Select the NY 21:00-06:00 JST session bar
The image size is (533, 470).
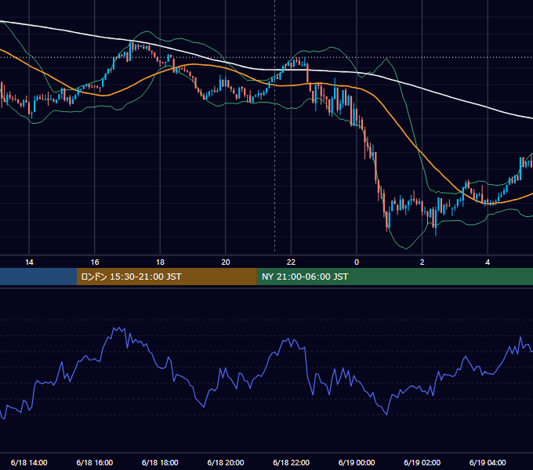point(394,277)
